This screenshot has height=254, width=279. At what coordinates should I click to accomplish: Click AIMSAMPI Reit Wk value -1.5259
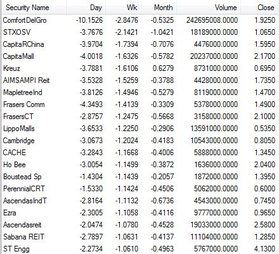coord(126,80)
